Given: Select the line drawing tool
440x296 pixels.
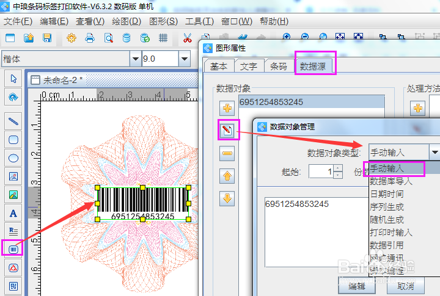Looking at the screenshot, I should (13, 121).
